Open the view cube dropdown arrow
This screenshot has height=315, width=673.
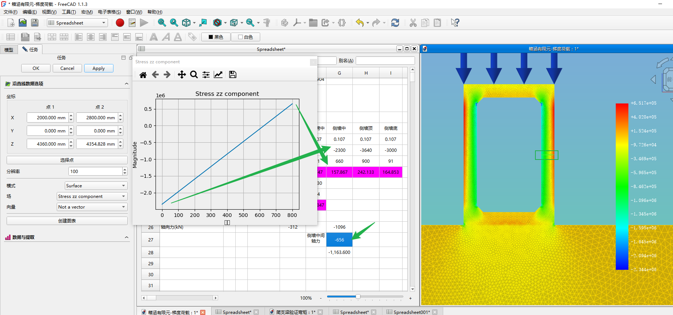[194, 23]
